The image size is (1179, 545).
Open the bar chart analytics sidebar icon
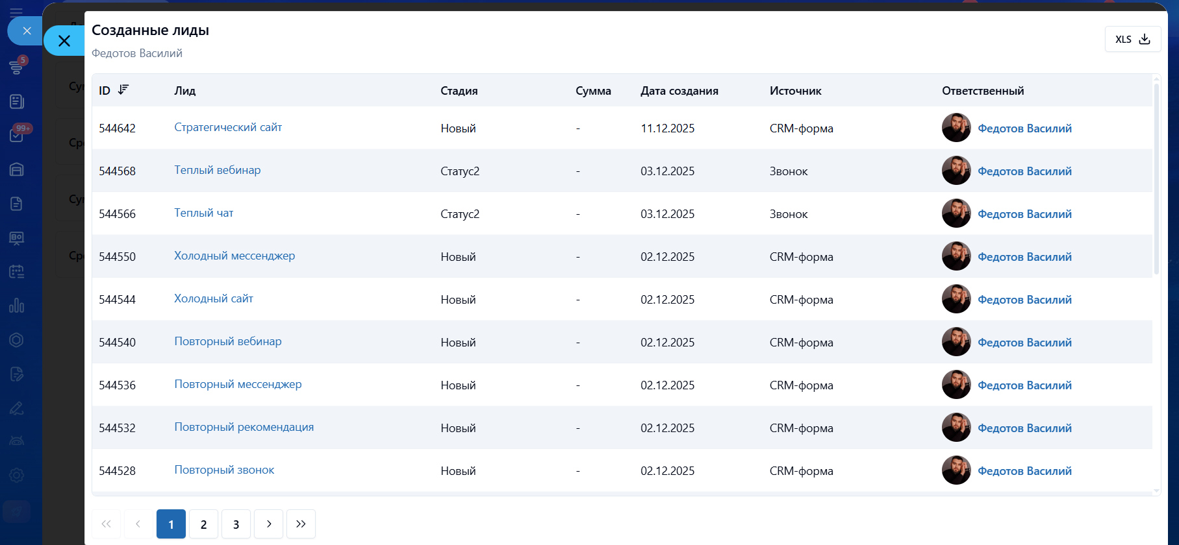point(17,305)
